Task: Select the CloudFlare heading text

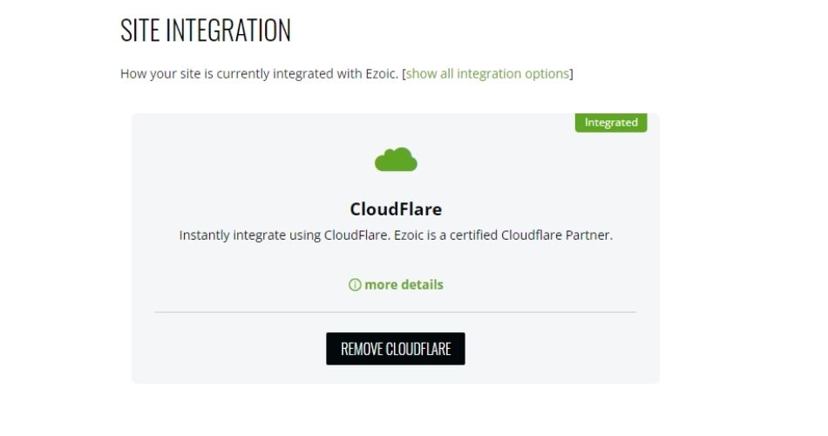Action: click(x=396, y=209)
